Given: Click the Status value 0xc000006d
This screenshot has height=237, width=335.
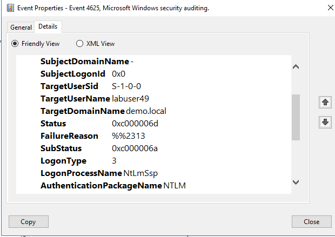Looking at the screenshot, I should (135, 124).
